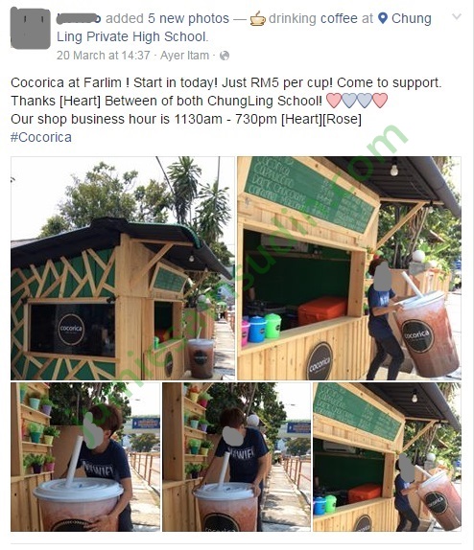Click the coffee cup activity icon
474x550 pixels.
pos(257,18)
